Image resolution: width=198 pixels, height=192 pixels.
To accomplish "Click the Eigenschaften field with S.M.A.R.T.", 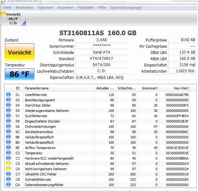I will point(136,77).
